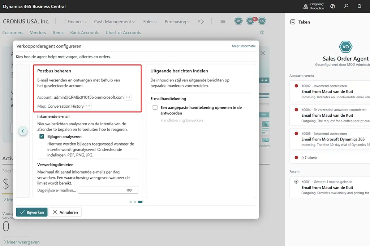Click Dynamics 365 Business Central title
Viewport: 370px width, 246px height.
point(34,6)
